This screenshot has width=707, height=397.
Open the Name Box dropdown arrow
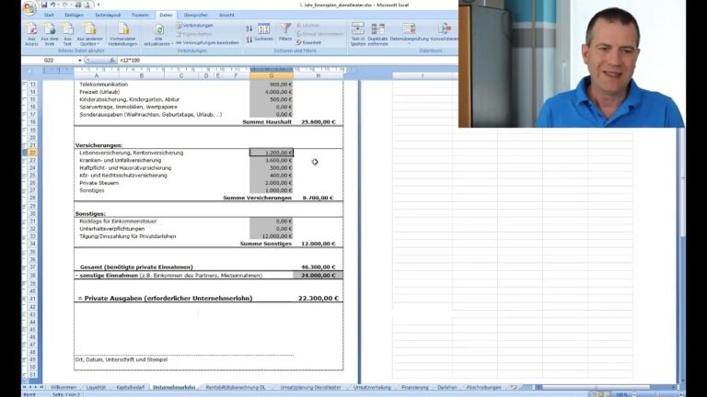[x=80, y=61]
